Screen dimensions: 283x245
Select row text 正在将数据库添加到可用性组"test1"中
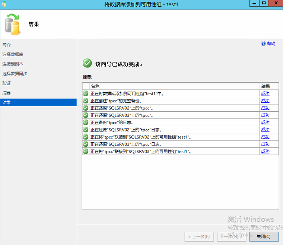pyautogui.click(x=127, y=93)
